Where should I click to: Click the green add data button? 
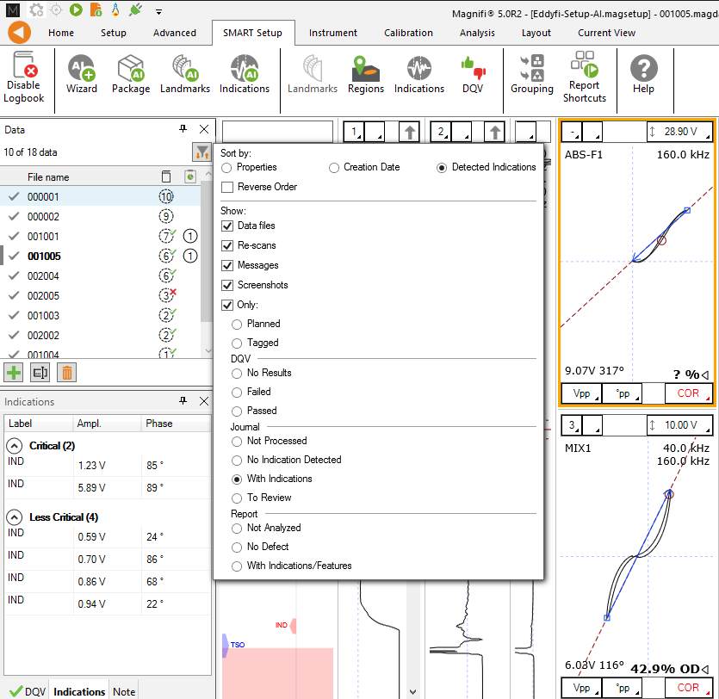click(x=14, y=373)
